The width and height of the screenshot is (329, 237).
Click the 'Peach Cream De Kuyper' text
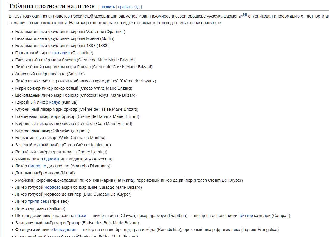pos(218,180)
